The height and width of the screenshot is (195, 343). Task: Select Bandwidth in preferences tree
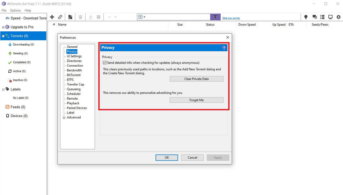[74, 70]
